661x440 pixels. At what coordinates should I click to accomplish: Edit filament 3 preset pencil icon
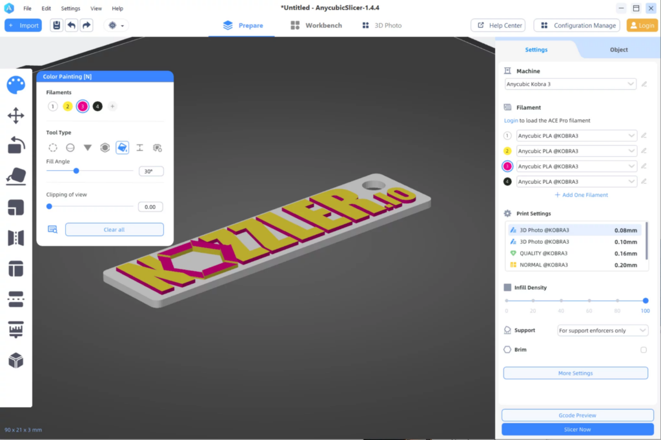[x=644, y=166]
